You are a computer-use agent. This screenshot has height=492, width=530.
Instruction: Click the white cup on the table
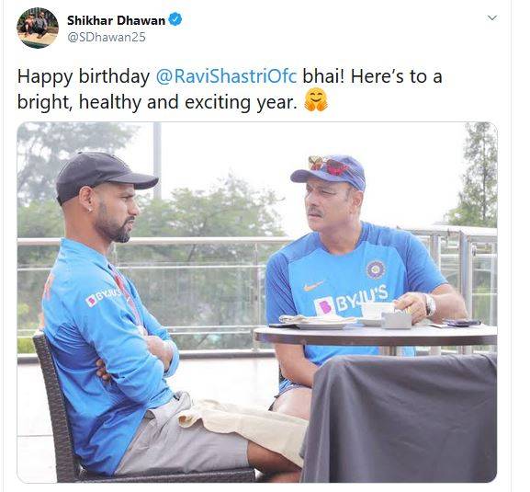coord(378,311)
